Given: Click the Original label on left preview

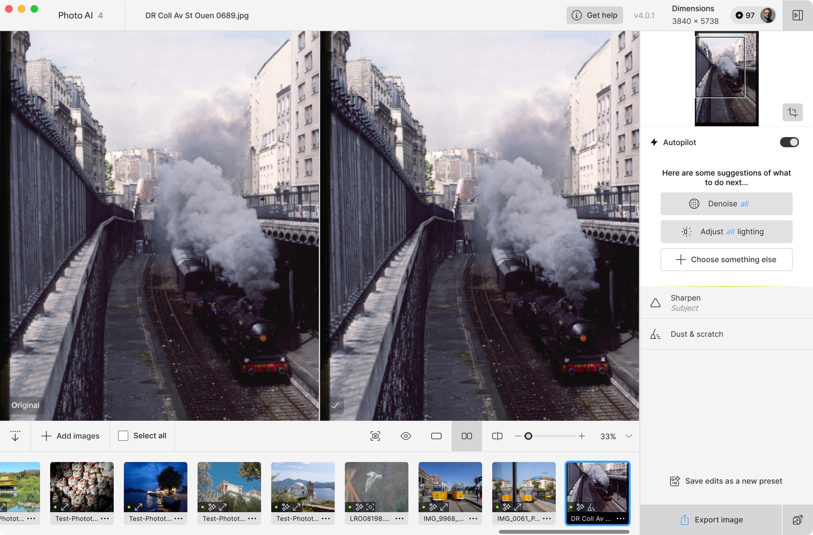Looking at the screenshot, I should pos(25,405).
